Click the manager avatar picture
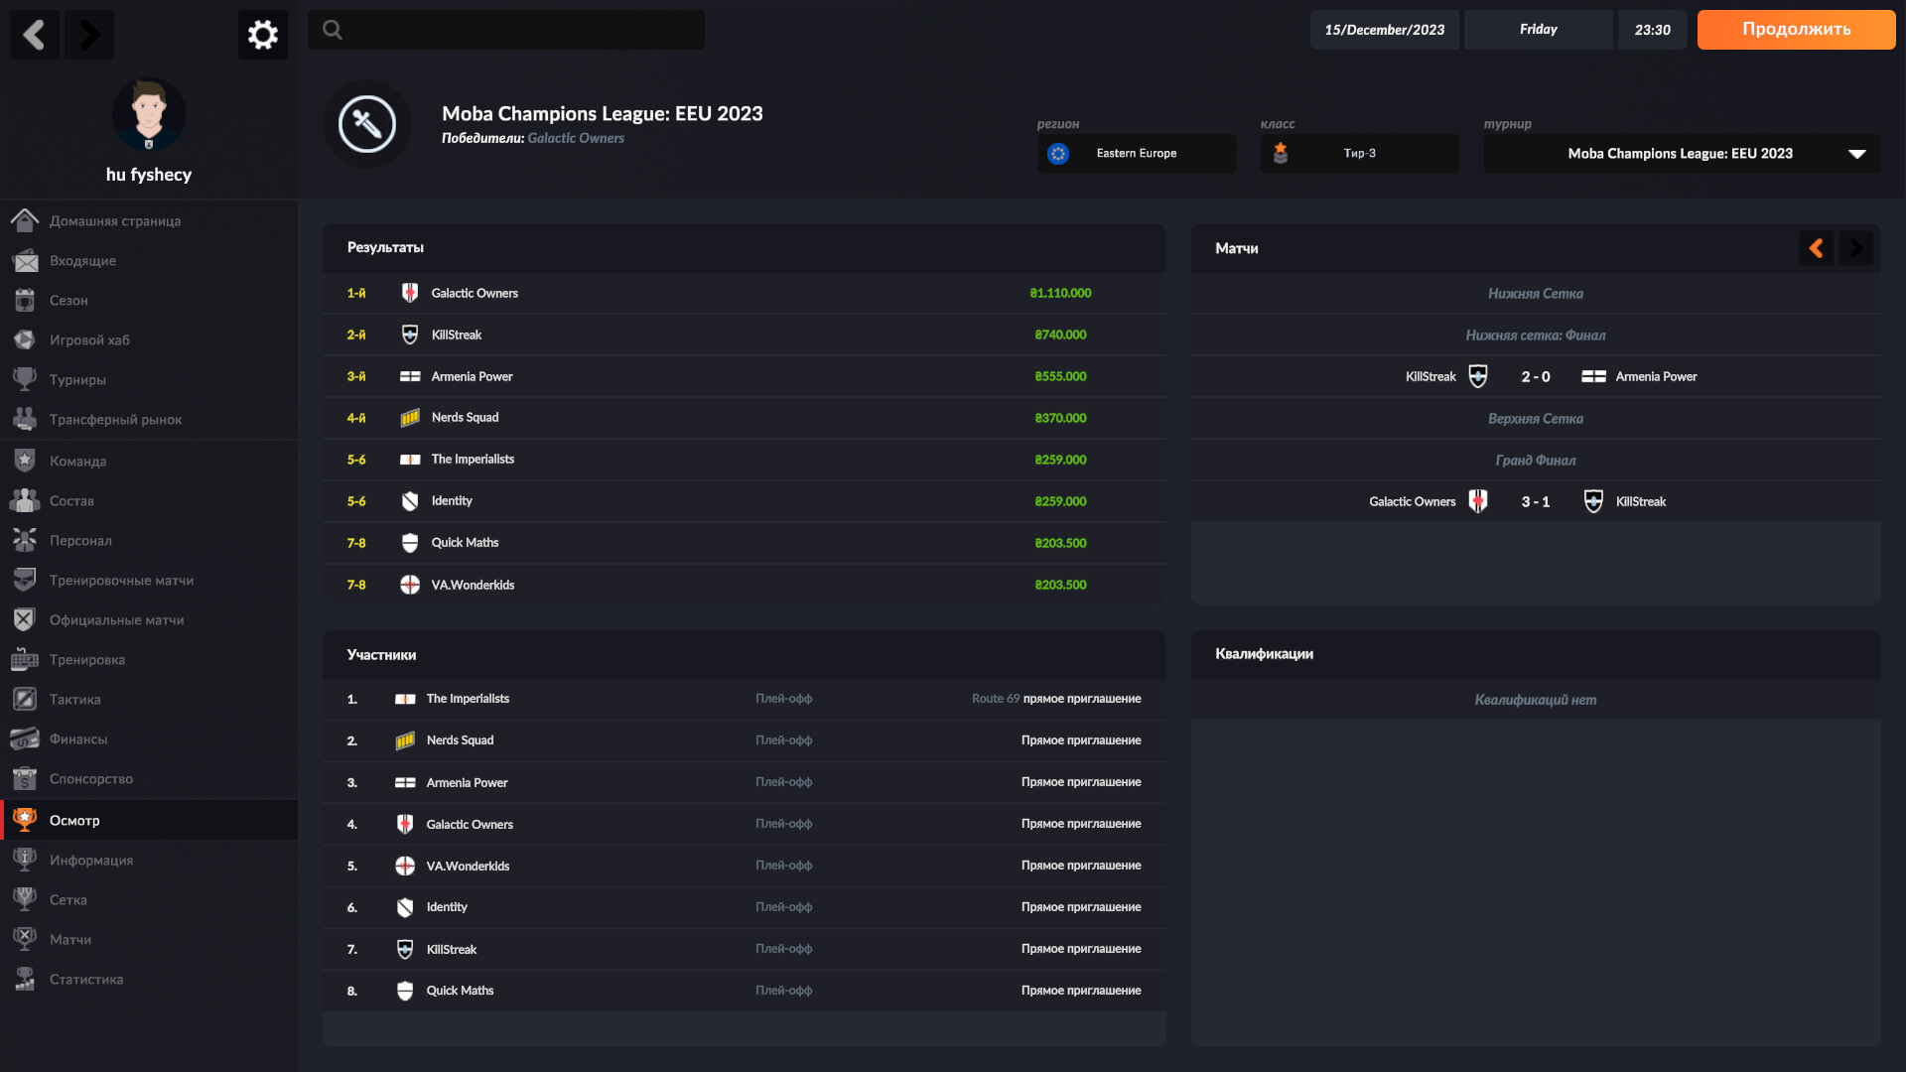Image resolution: width=1906 pixels, height=1072 pixels. [x=149, y=115]
